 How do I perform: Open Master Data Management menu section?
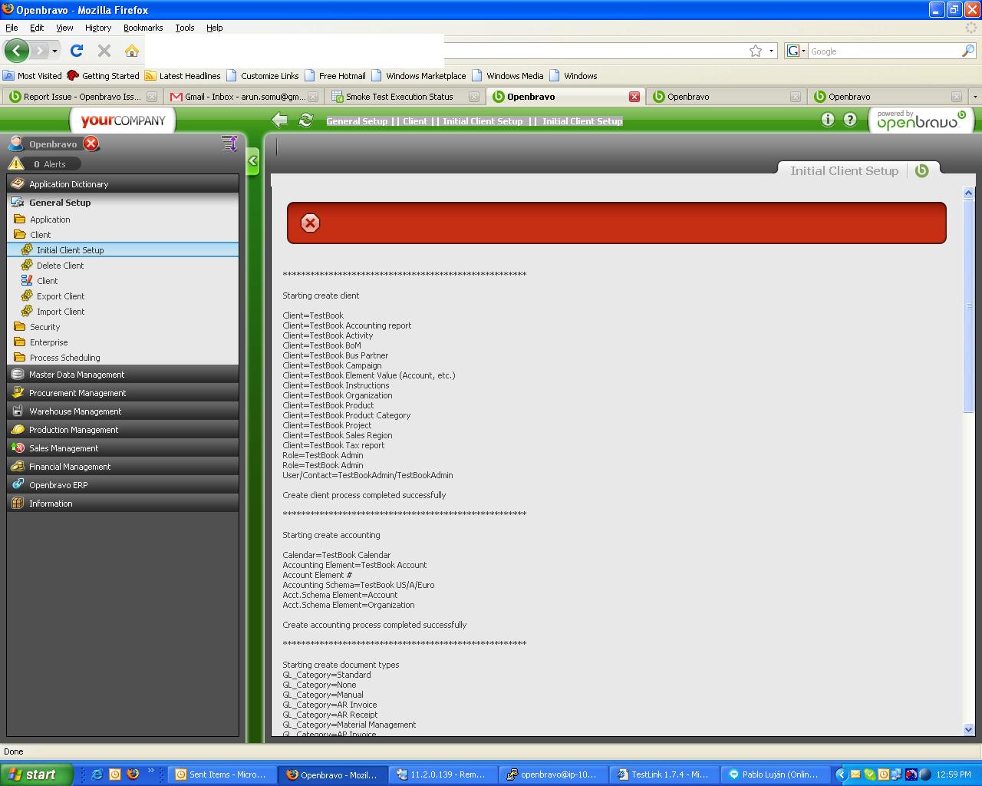(123, 375)
